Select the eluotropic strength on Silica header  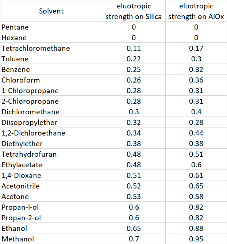(x=134, y=11)
